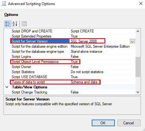
Task: Select the Types of data to script row
Action: click(73, 82)
